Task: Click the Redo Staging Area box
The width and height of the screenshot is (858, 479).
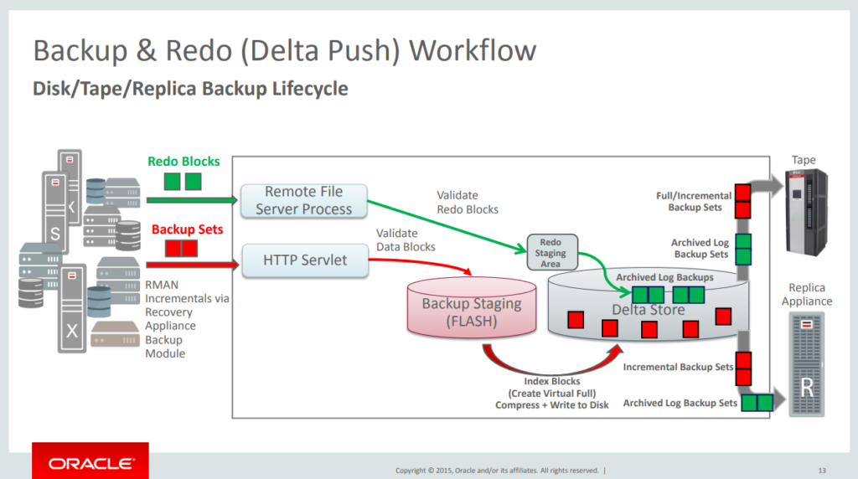Action: tap(550, 253)
